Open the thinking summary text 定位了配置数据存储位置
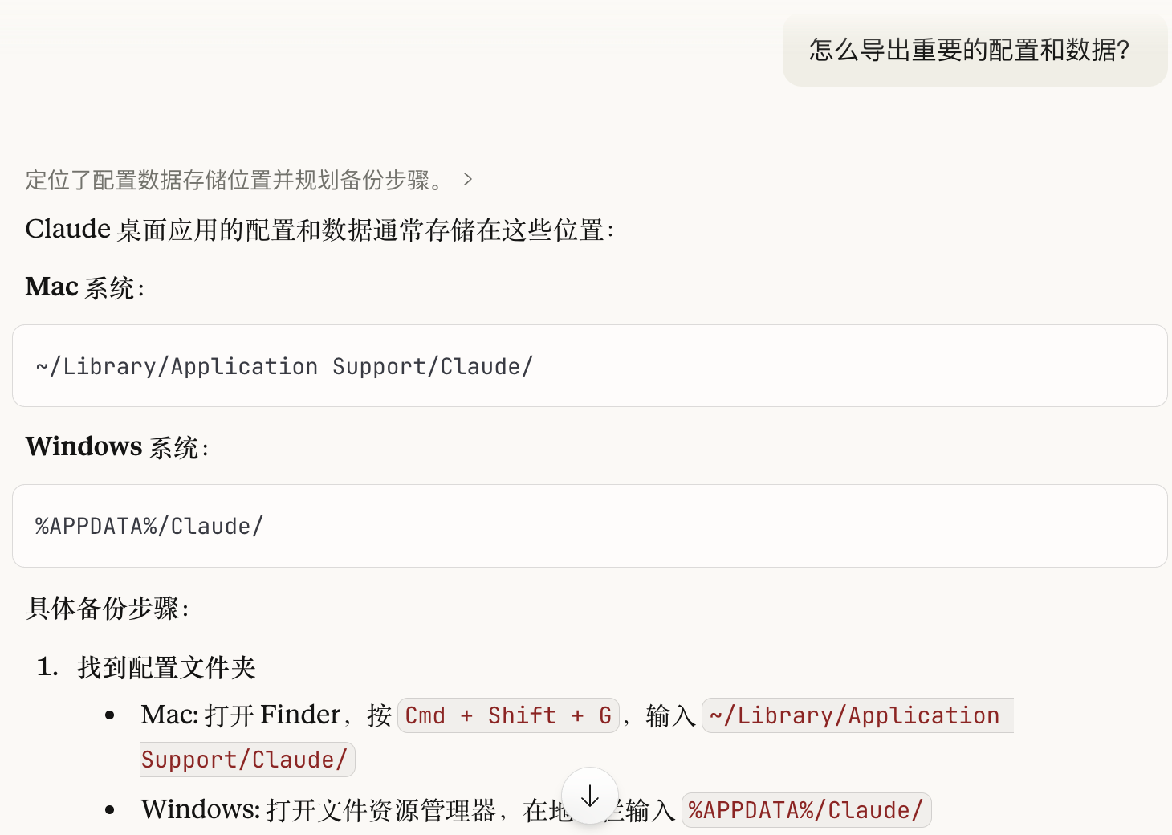 point(234,180)
